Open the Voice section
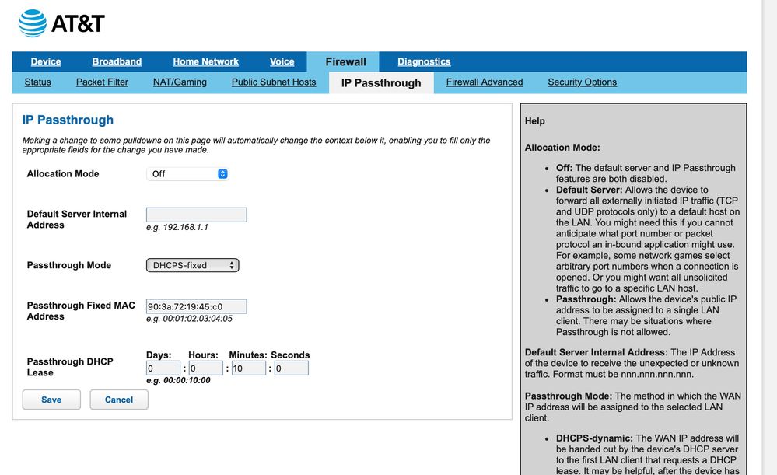777x475 pixels. [282, 61]
